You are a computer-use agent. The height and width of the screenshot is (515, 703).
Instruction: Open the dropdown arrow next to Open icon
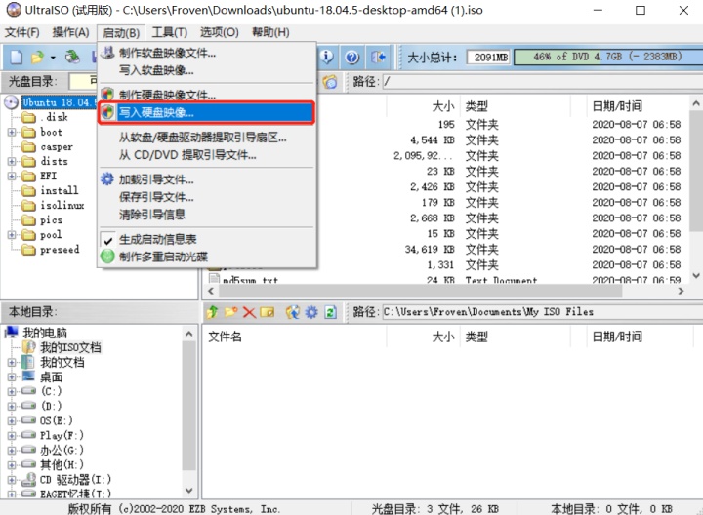pyautogui.click(x=53, y=58)
